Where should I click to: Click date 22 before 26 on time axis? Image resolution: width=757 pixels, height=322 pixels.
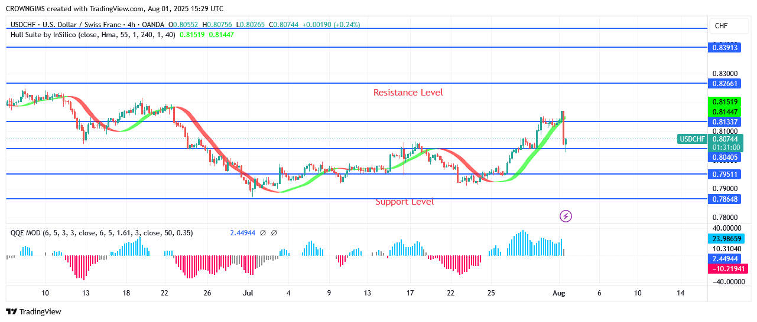[x=164, y=293]
